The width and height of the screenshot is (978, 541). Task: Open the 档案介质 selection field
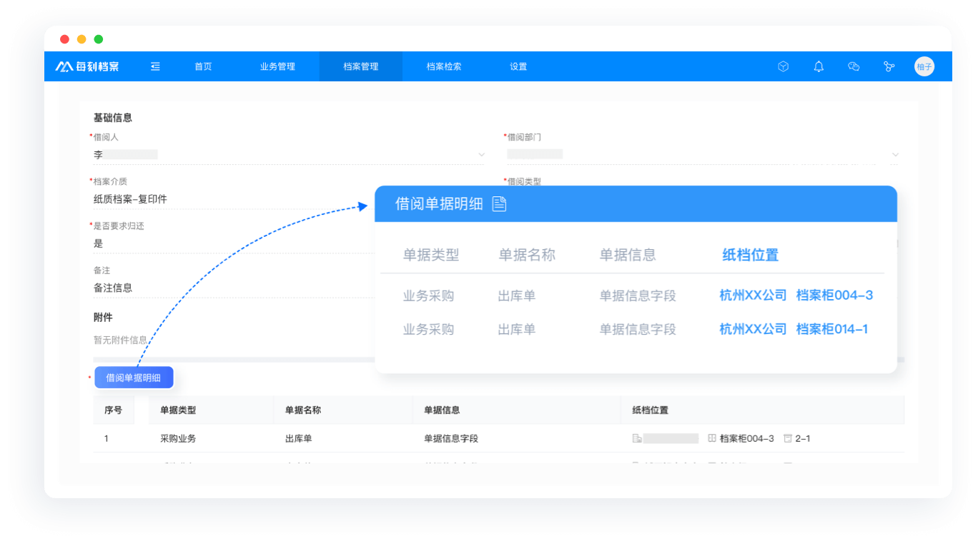pyautogui.click(x=229, y=199)
